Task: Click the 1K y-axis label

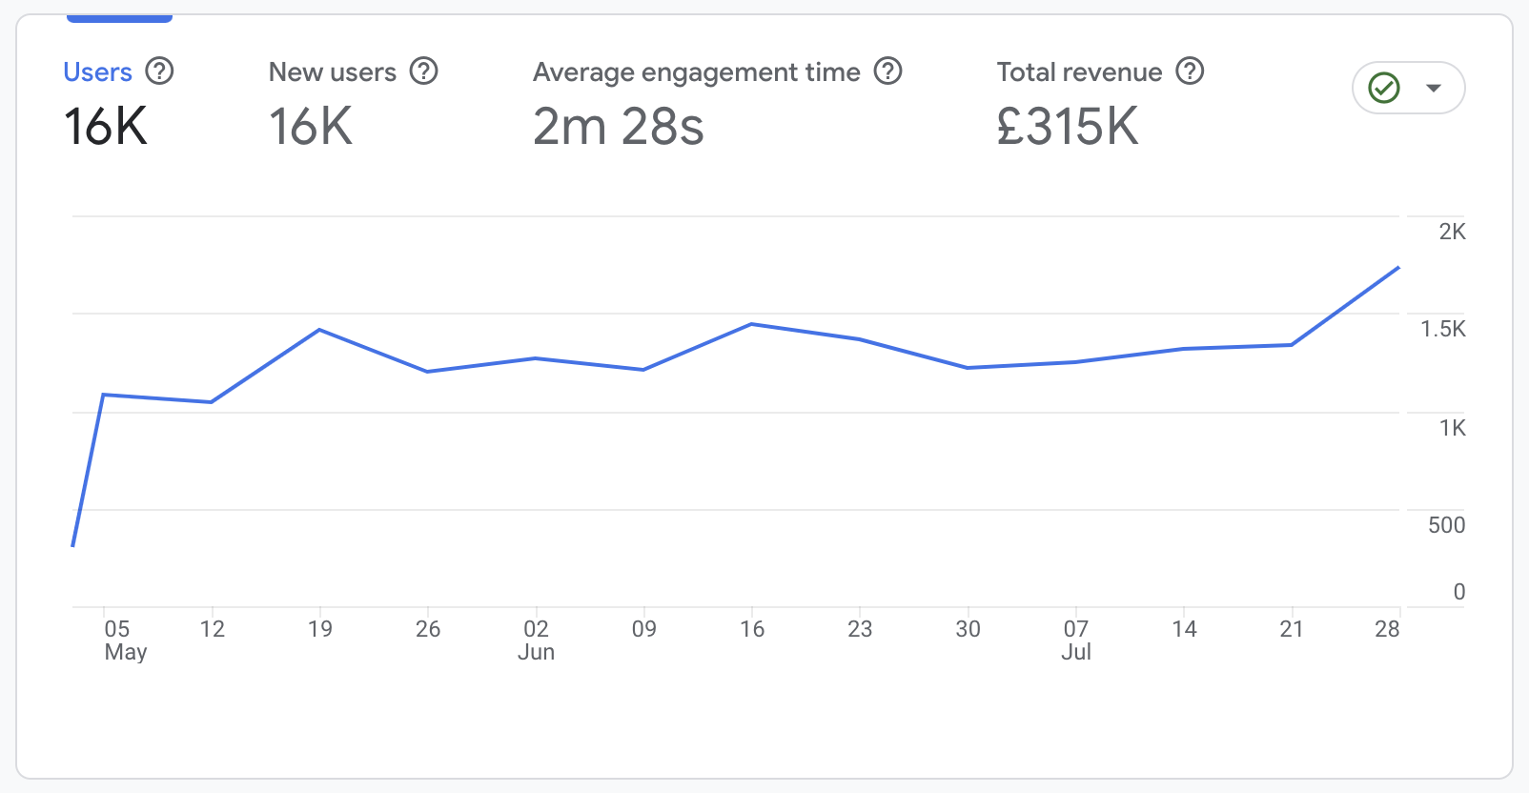Action: (x=1452, y=428)
